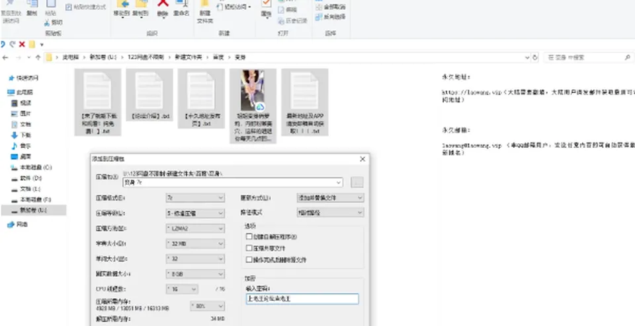Click the Deselect all icon in the ribbon
This screenshot has height=326, width=635.
(x=318, y=7)
